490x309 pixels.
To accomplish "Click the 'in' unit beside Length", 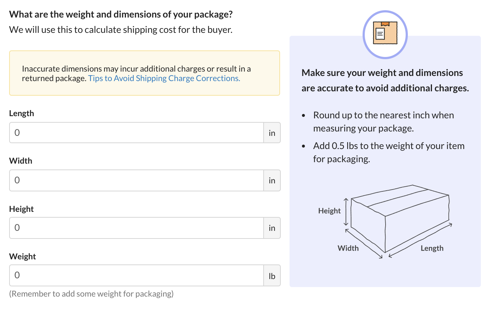I will 272,133.
